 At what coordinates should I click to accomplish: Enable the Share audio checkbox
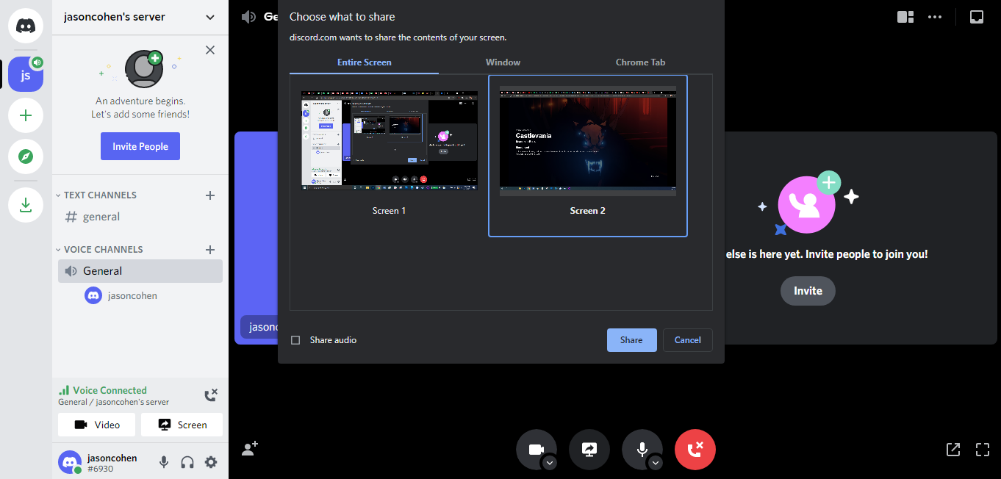tap(295, 340)
